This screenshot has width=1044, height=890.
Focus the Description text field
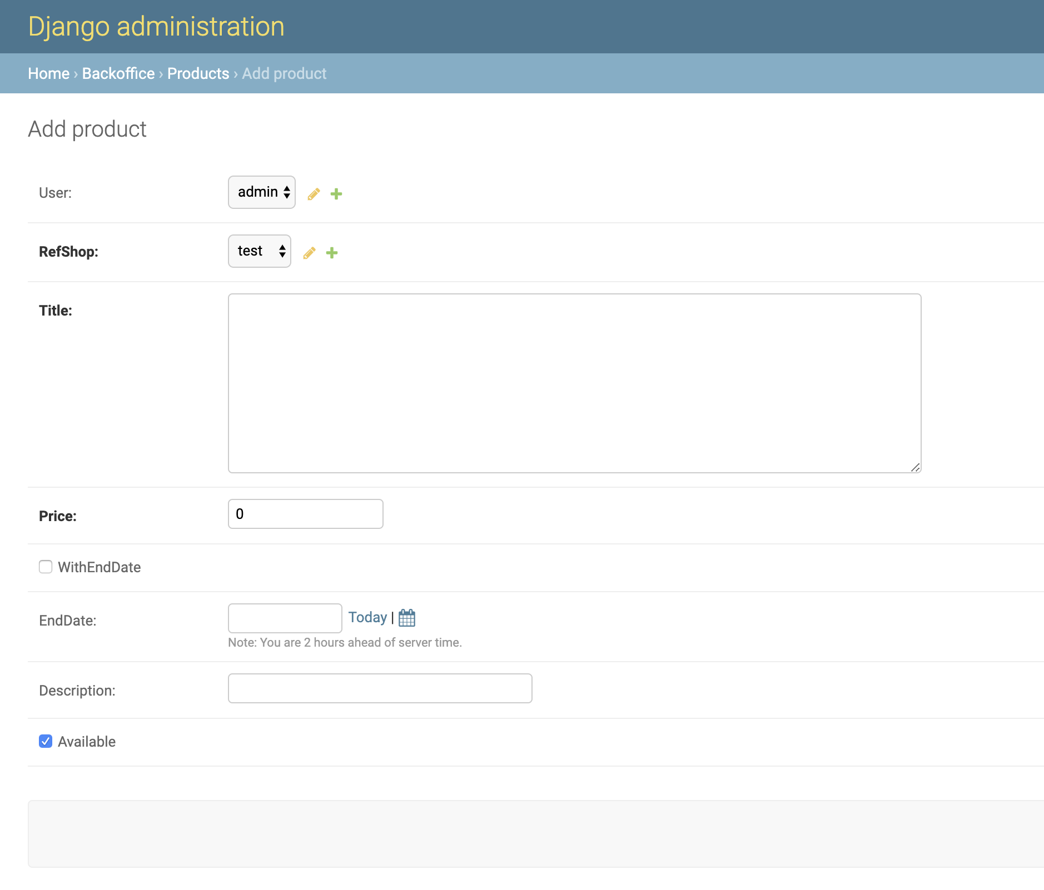tap(380, 688)
